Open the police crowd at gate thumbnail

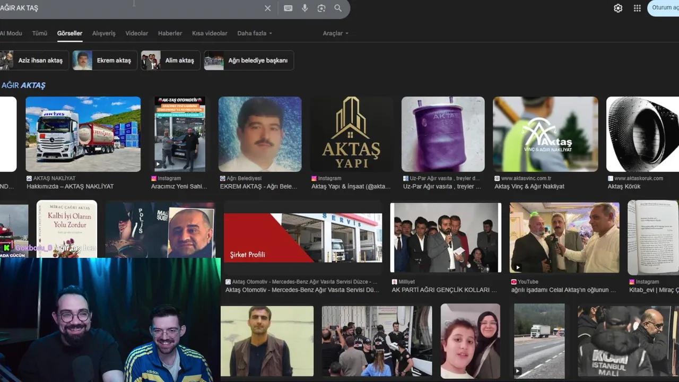[x=377, y=341]
